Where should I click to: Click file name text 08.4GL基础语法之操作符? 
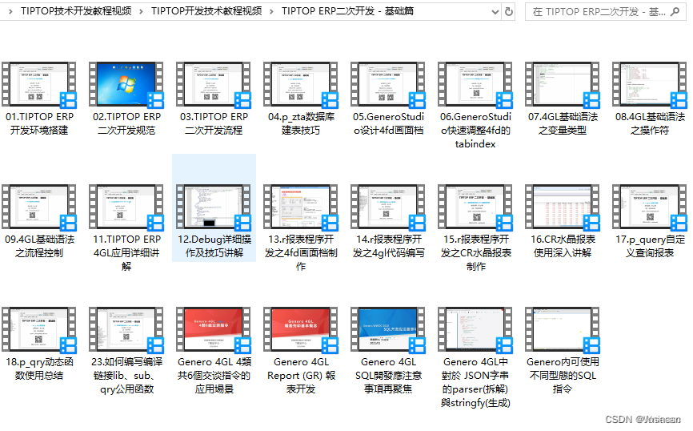650,123
